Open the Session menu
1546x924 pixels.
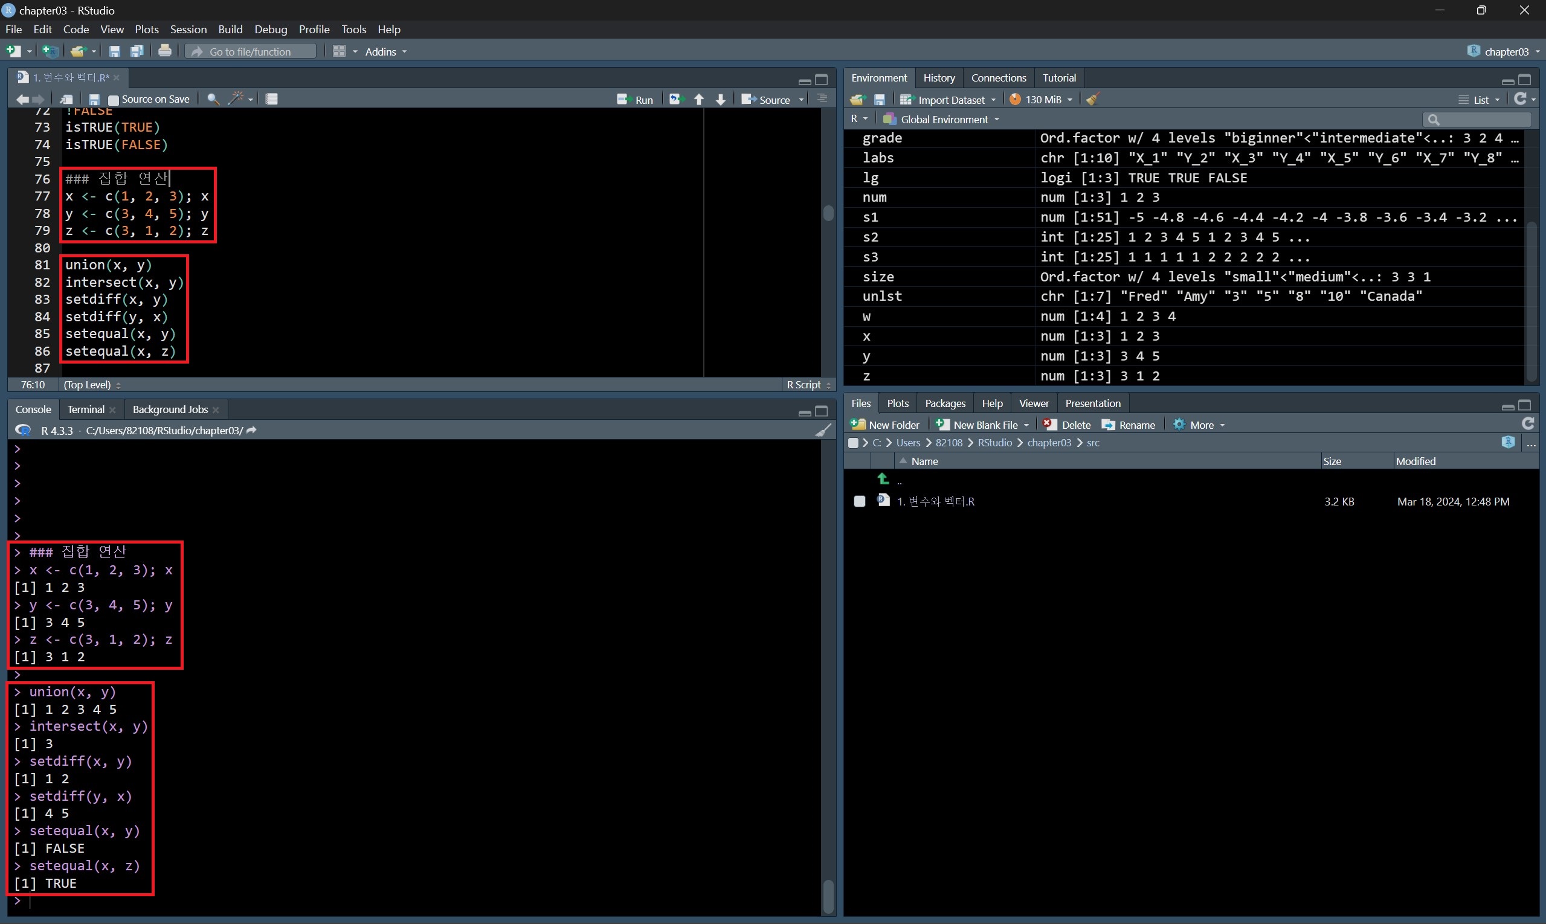coord(188,29)
